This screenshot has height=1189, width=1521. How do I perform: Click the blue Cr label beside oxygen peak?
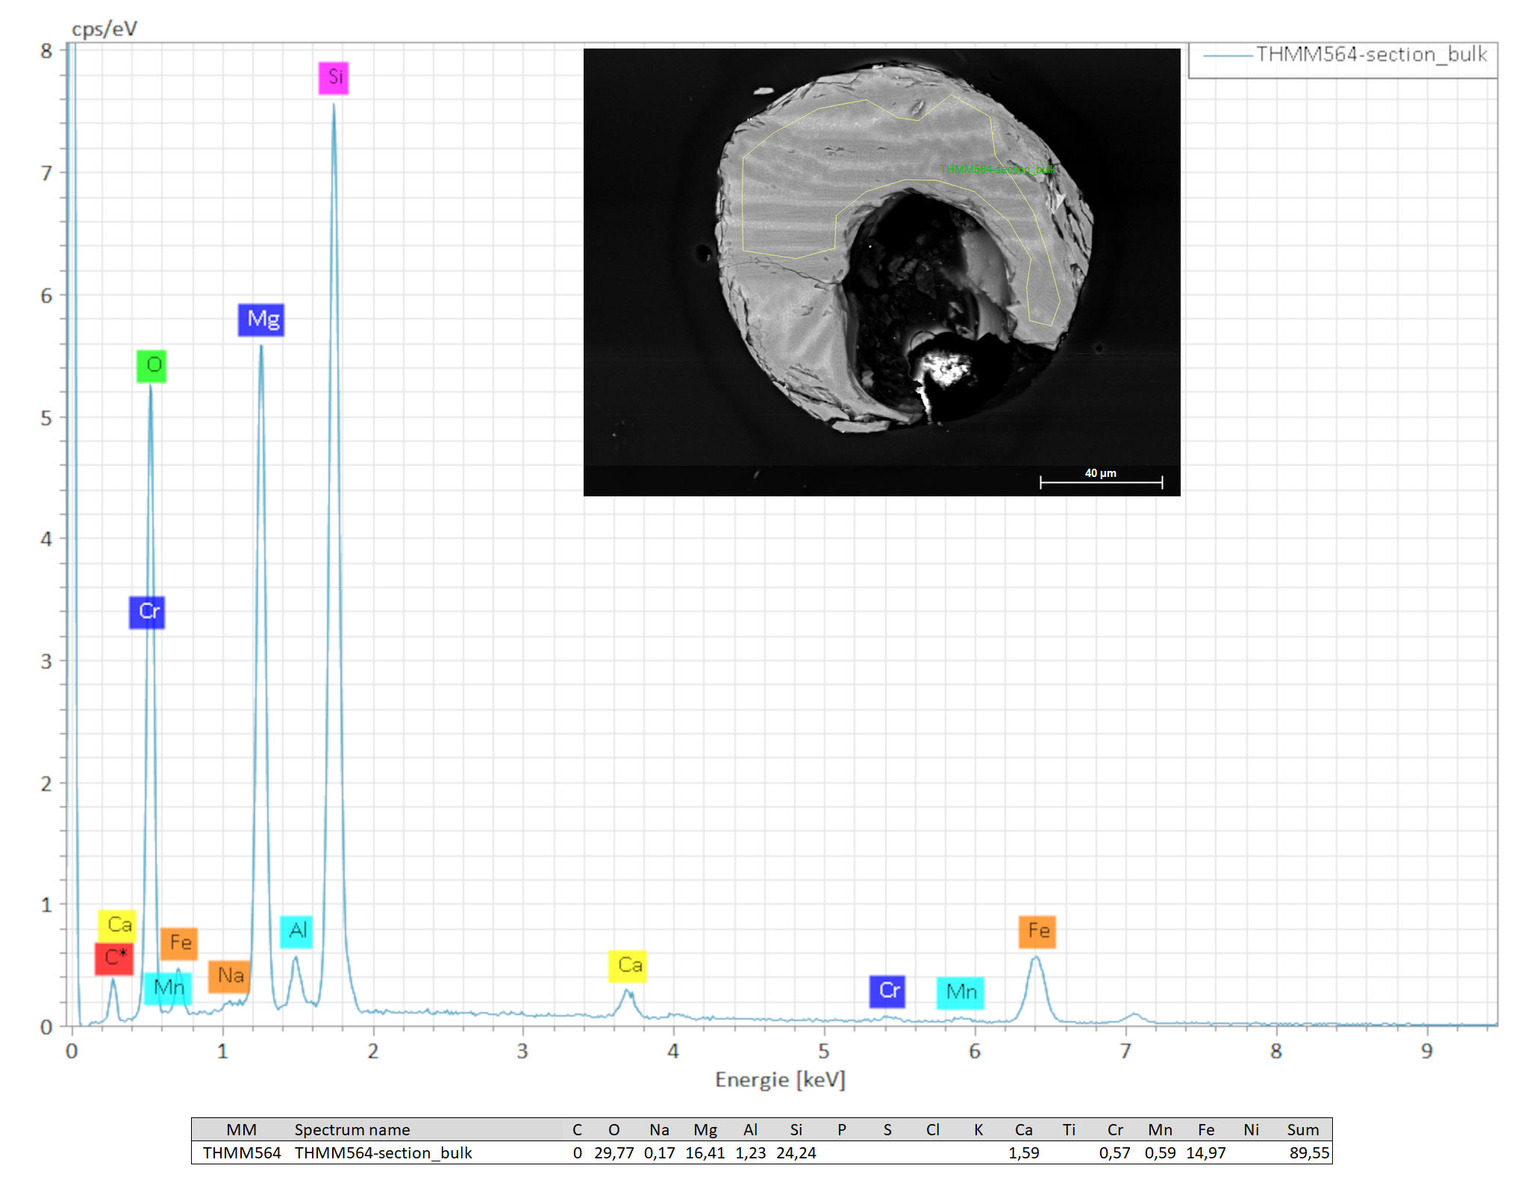pyautogui.click(x=147, y=612)
